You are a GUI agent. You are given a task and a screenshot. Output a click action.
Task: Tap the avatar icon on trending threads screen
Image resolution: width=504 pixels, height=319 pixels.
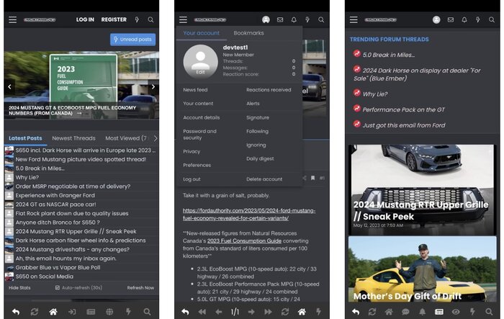(x=437, y=19)
